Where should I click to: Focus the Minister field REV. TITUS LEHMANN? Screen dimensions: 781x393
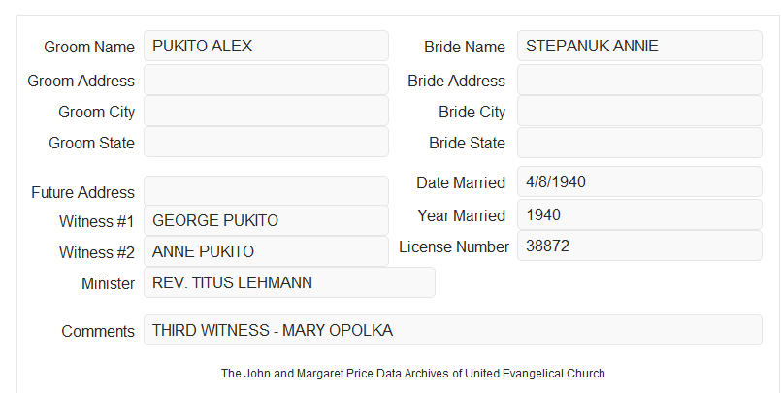[x=289, y=282]
